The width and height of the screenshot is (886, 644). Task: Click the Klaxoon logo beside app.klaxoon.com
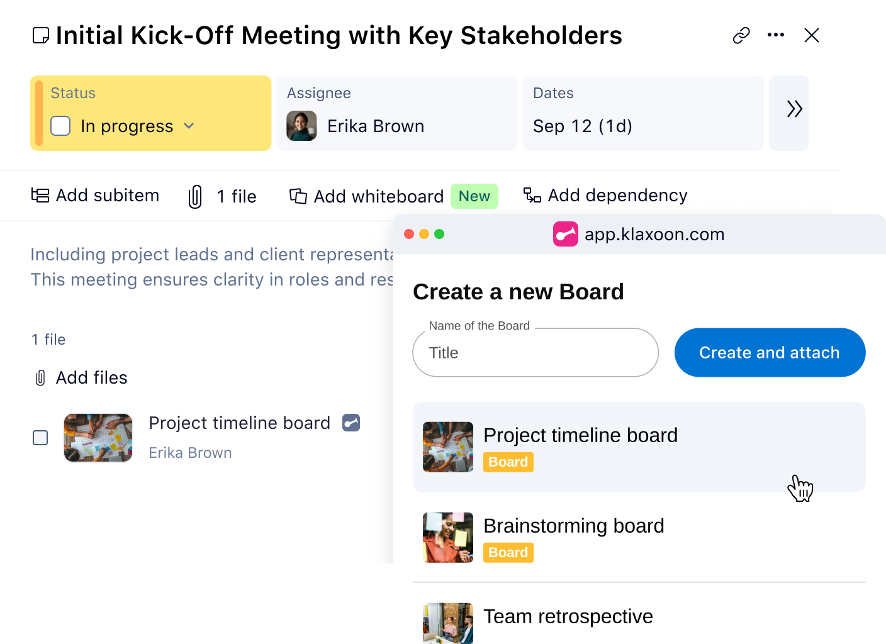[x=565, y=234]
